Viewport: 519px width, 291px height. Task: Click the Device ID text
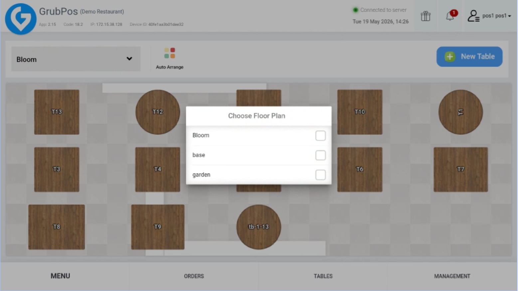click(x=157, y=24)
